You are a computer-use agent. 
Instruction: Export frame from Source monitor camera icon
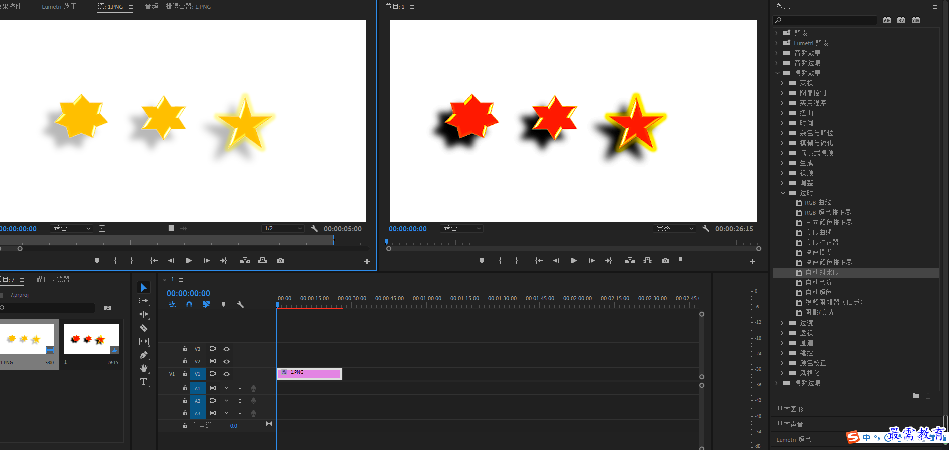click(280, 261)
